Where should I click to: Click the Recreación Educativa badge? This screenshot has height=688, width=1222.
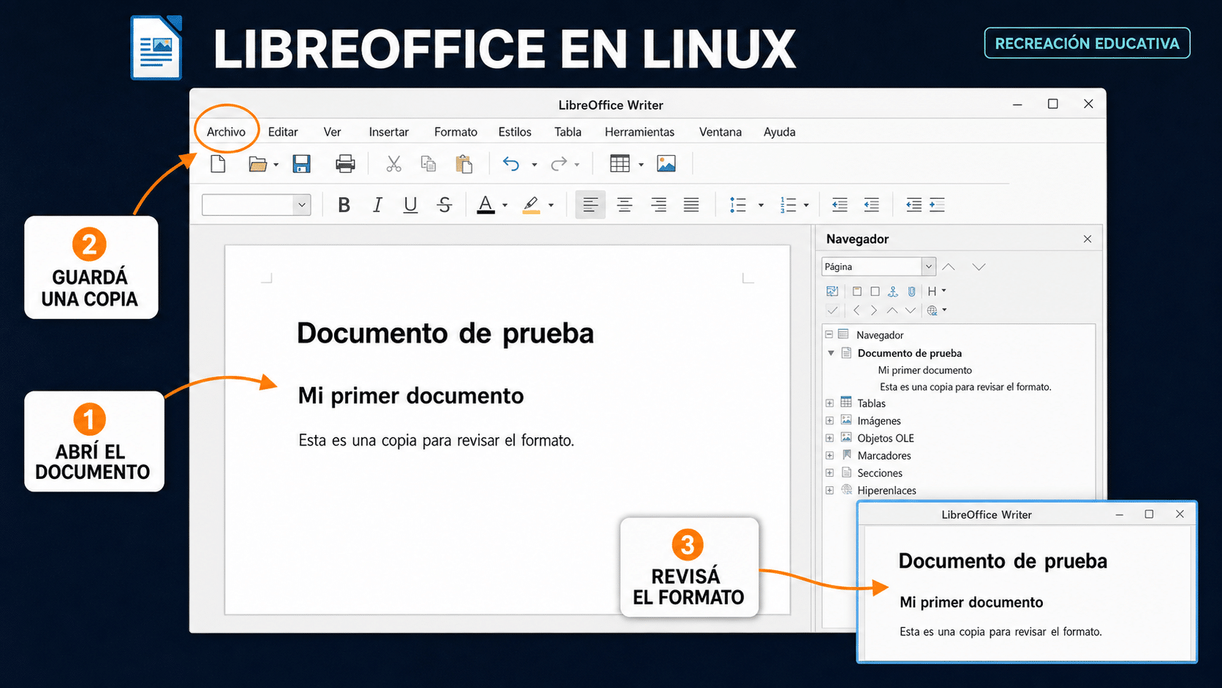coord(1087,43)
